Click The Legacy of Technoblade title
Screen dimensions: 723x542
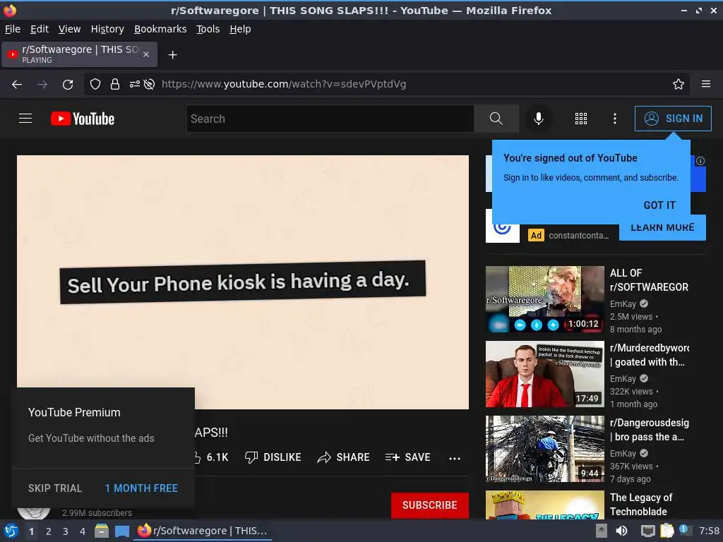click(x=641, y=504)
